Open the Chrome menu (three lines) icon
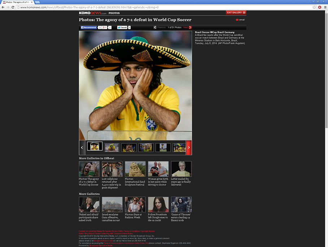 point(325,7)
